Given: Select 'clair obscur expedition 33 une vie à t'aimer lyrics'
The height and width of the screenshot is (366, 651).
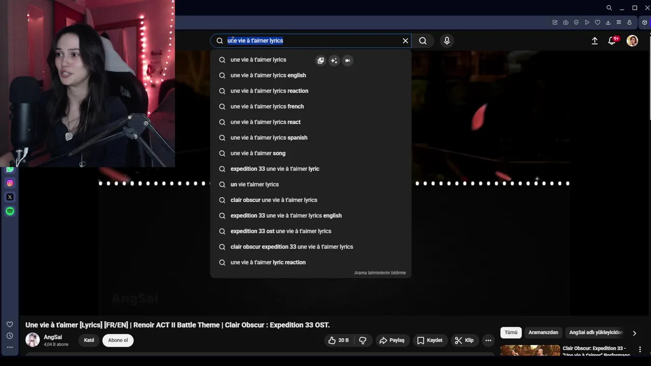Looking at the screenshot, I should pos(310,247).
